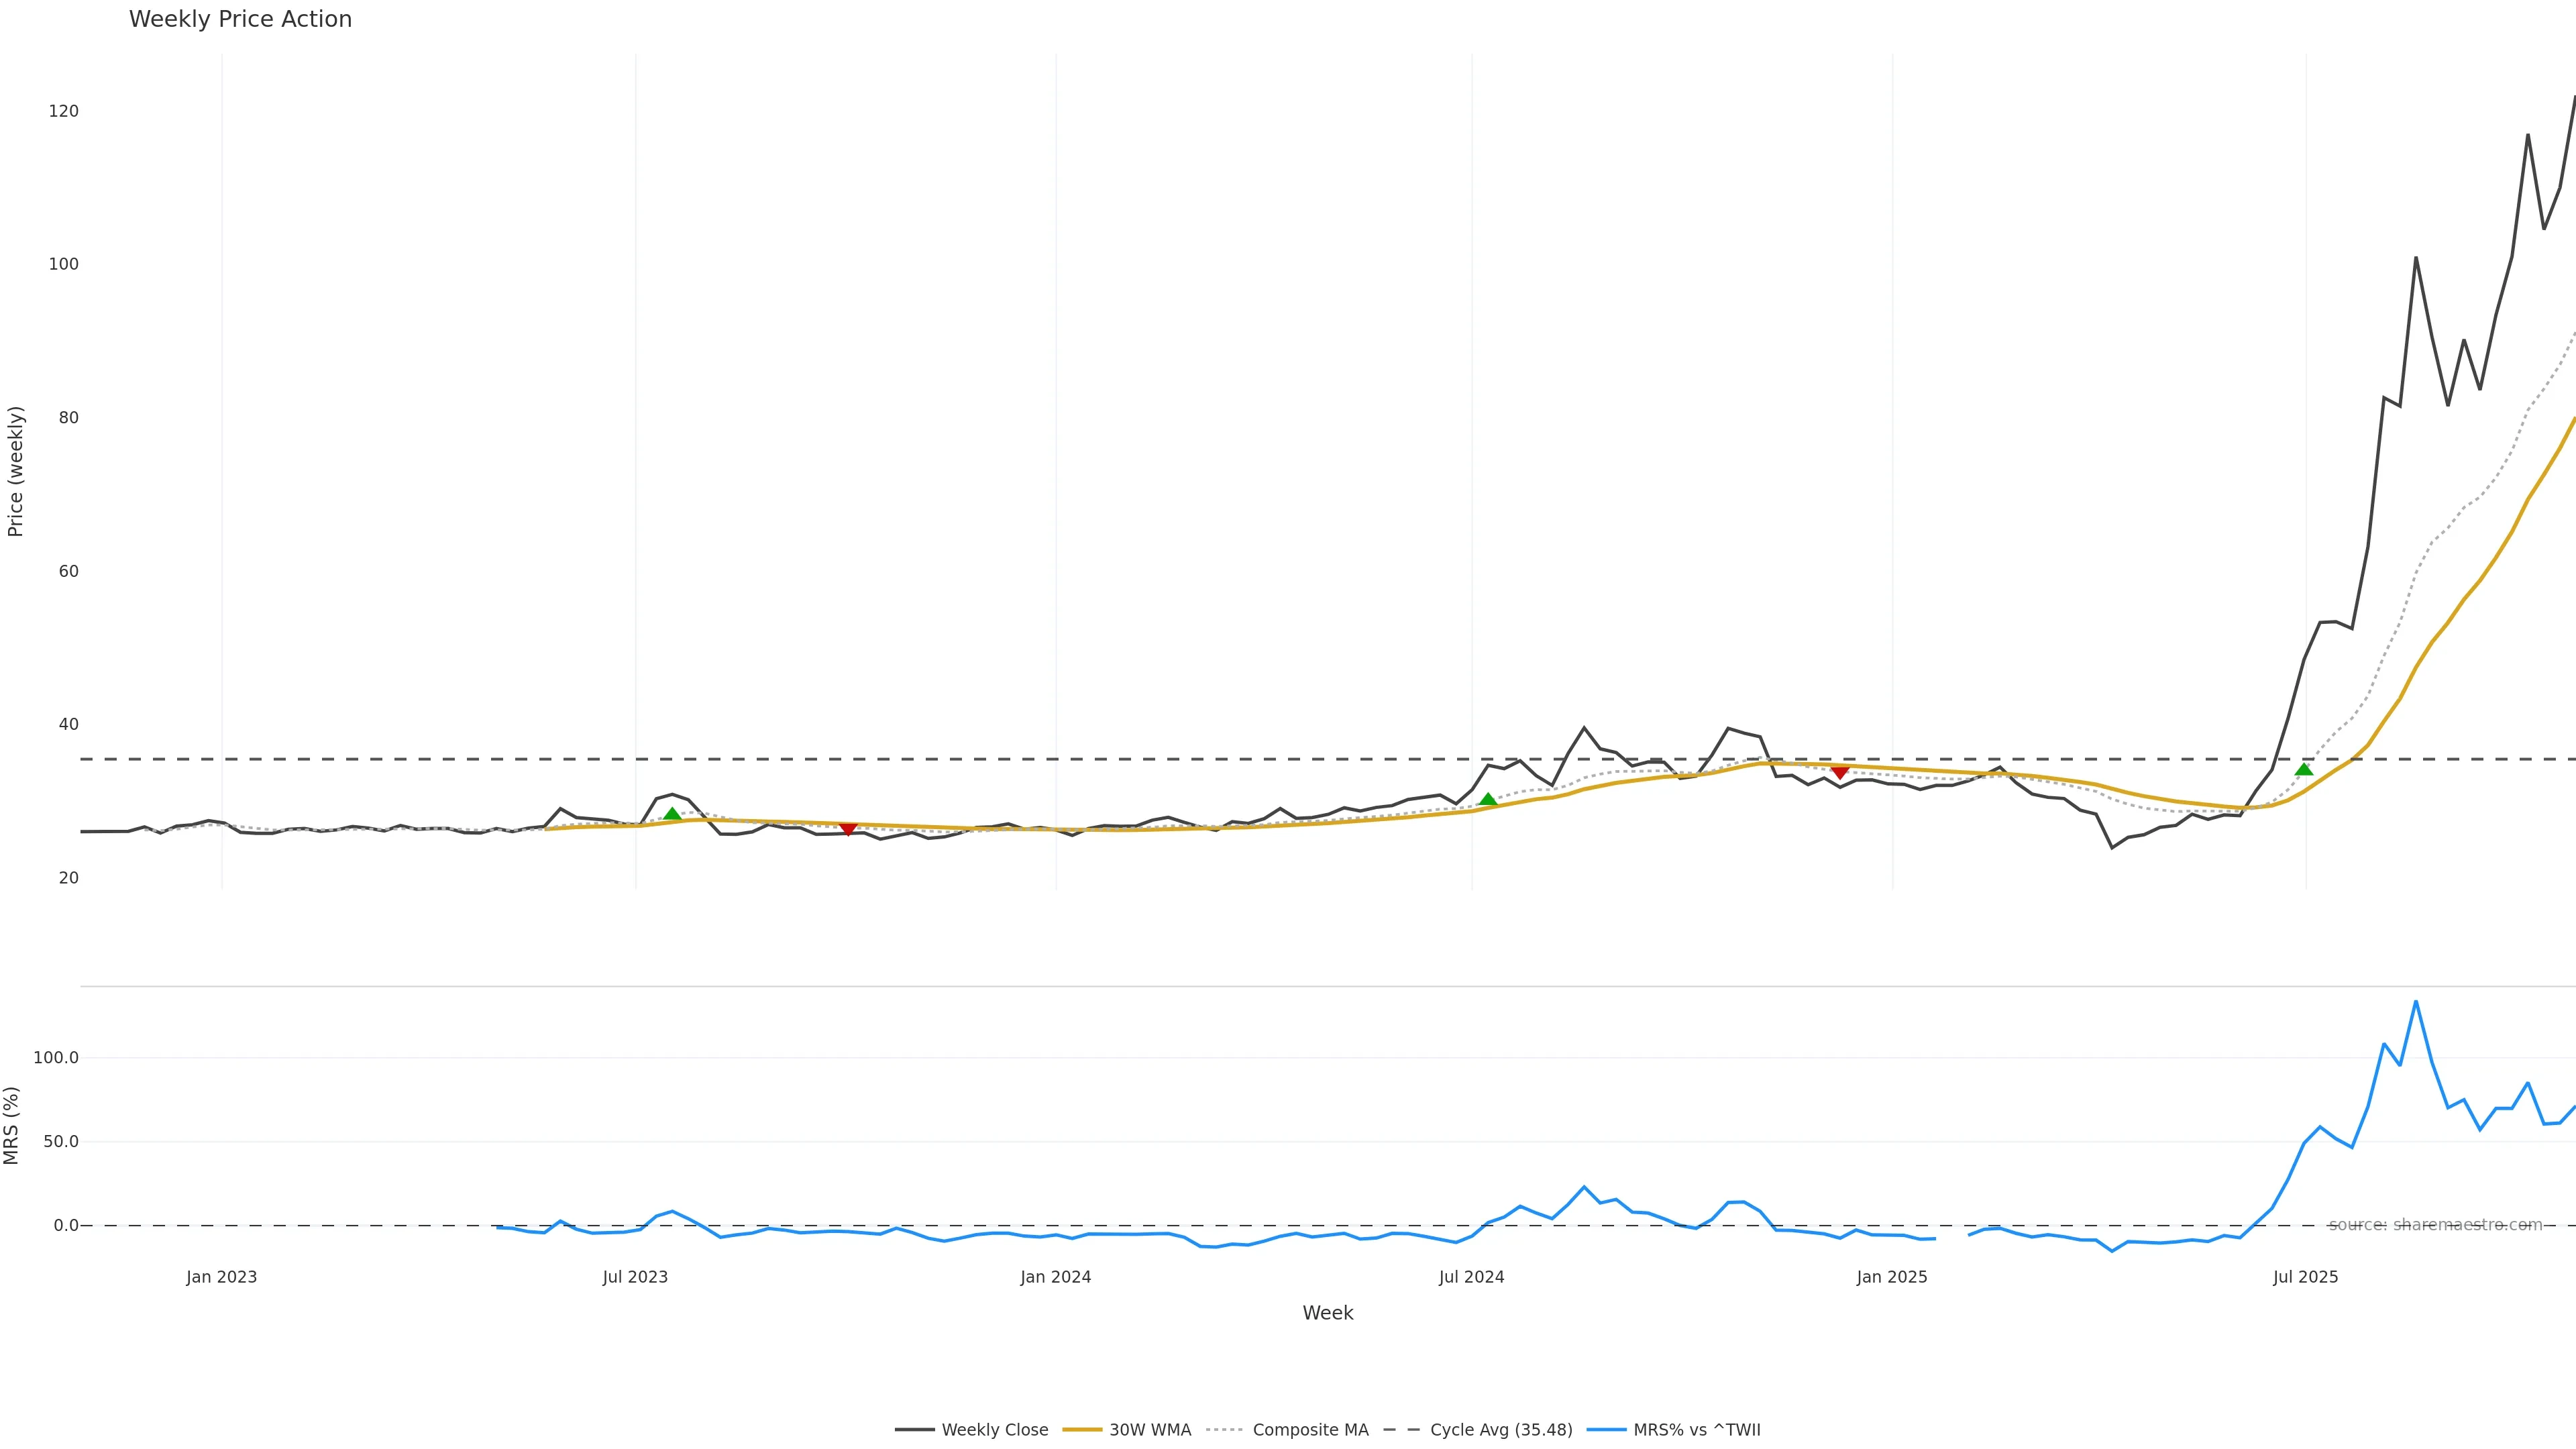Toggle the MRS% vs ^TWII legend label
Screen dimensions: 2576x1449
pyautogui.click(x=1697, y=1430)
